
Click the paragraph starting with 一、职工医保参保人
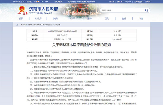coord(77,67)
